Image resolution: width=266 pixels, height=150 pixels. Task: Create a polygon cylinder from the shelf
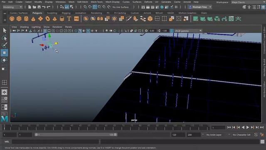pyautogui.click(x=26, y=19)
